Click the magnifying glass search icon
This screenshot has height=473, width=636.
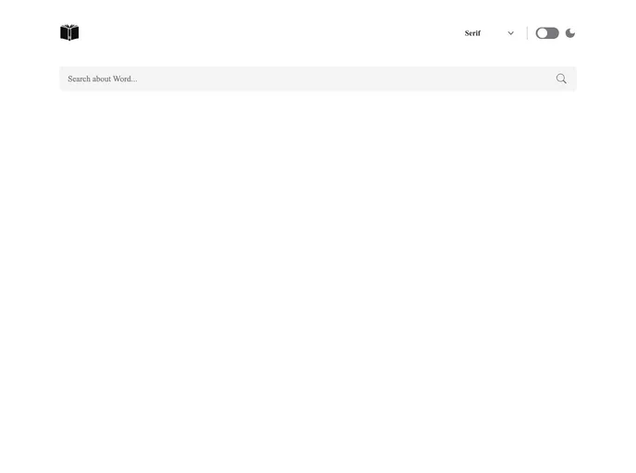[x=561, y=79]
